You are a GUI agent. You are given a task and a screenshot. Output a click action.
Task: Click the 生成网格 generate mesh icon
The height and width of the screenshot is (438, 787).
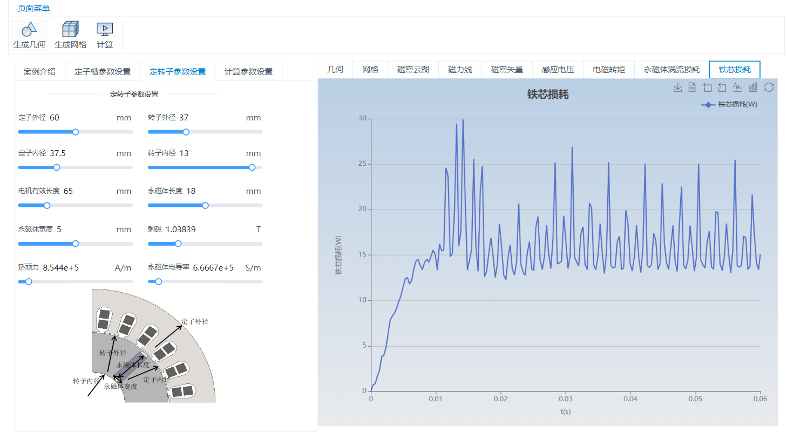tap(70, 30)
